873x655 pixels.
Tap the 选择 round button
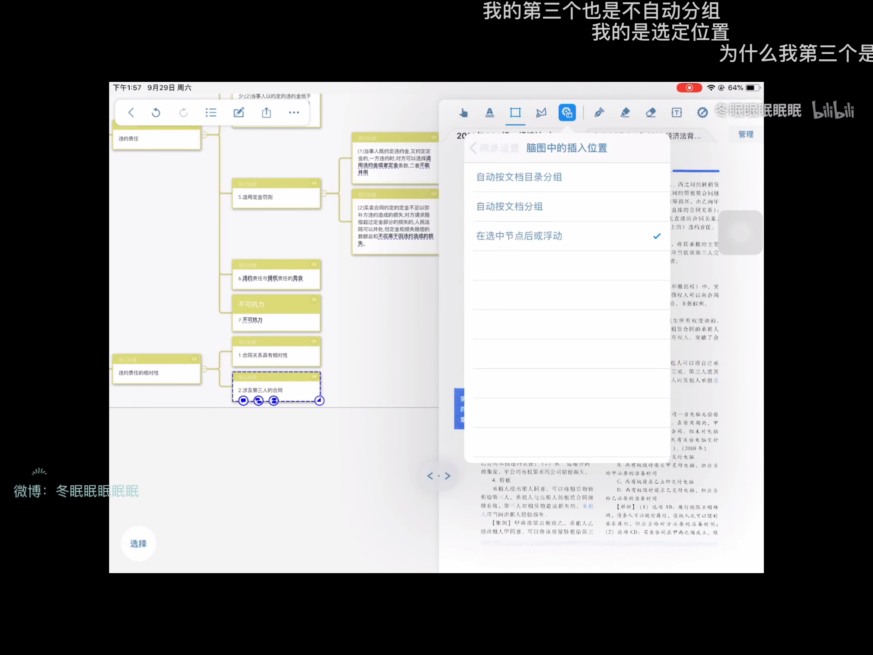click(139, 543)
